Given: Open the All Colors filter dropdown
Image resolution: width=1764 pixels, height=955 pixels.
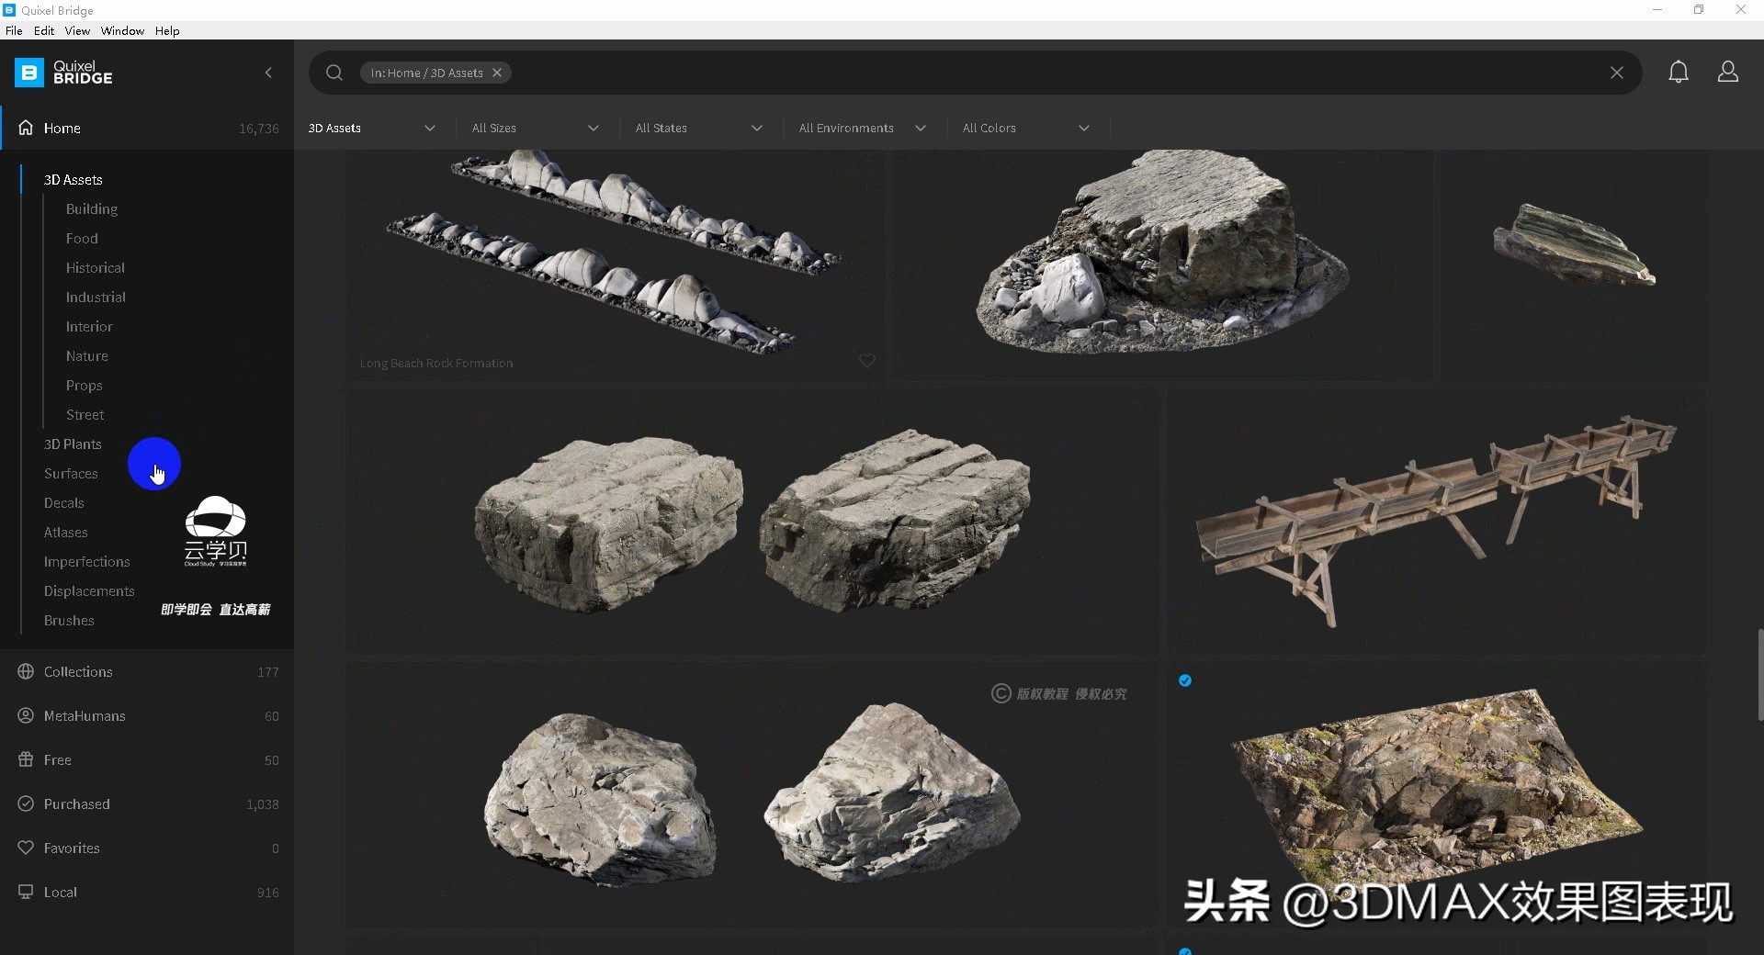Looking at the screenshot, I should [x=1025, y=129].
